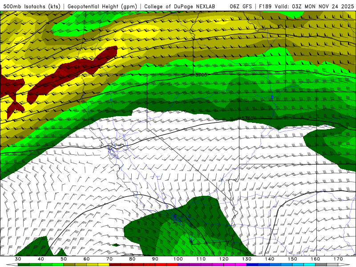Click the 80 value on the color scale

tap(132, 259)
